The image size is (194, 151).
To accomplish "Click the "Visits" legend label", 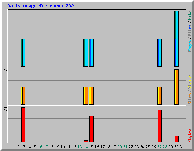I will coord(189,82).
